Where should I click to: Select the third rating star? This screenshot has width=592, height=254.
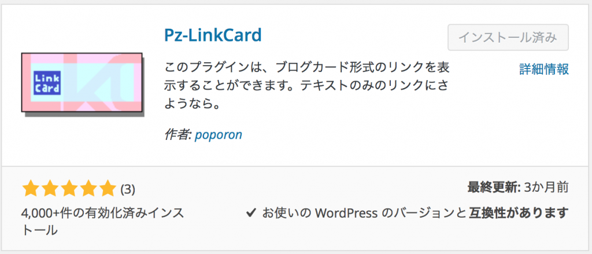69,188
